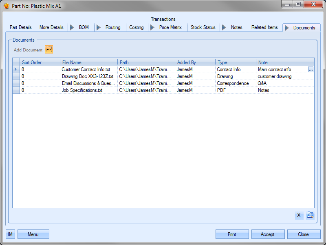
Task: Open the Menu button
Action: (x=33, y=234)
